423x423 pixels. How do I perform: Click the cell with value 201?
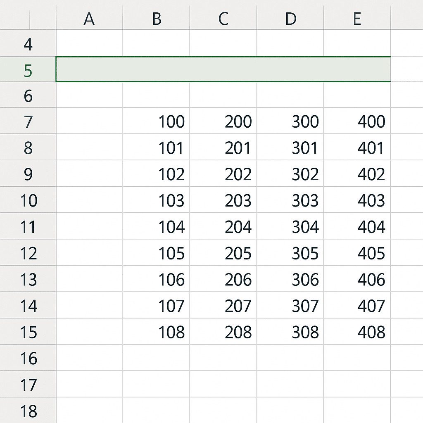[x=223, y=148]
